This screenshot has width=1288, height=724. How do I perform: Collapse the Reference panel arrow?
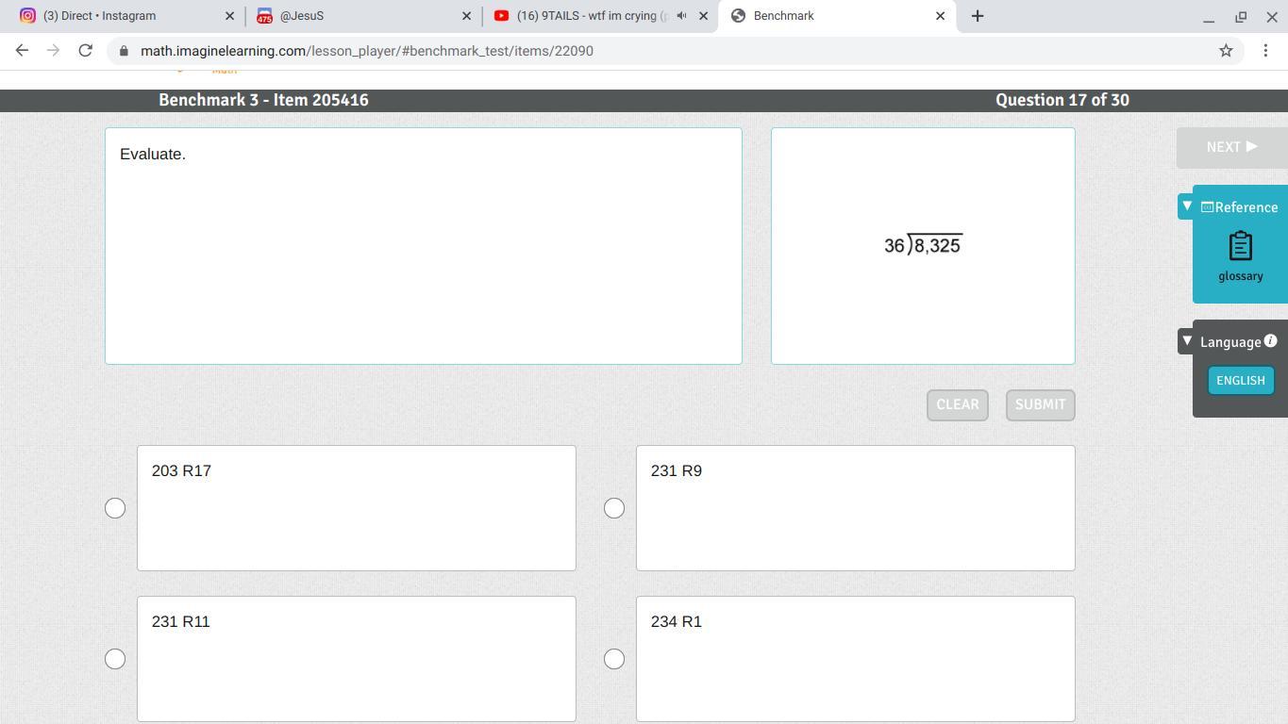(1187, 206)
